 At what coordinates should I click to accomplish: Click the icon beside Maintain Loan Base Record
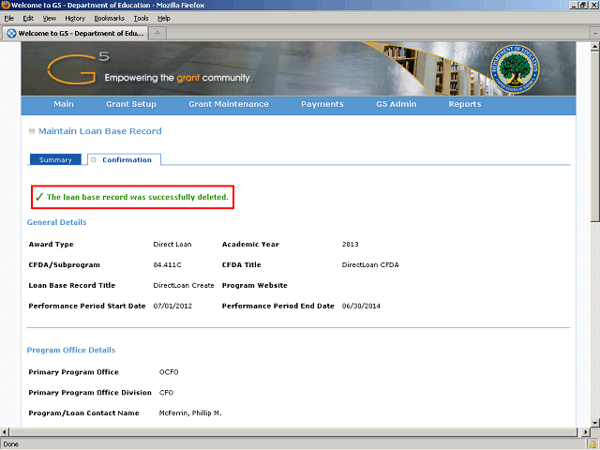[32, 131]
